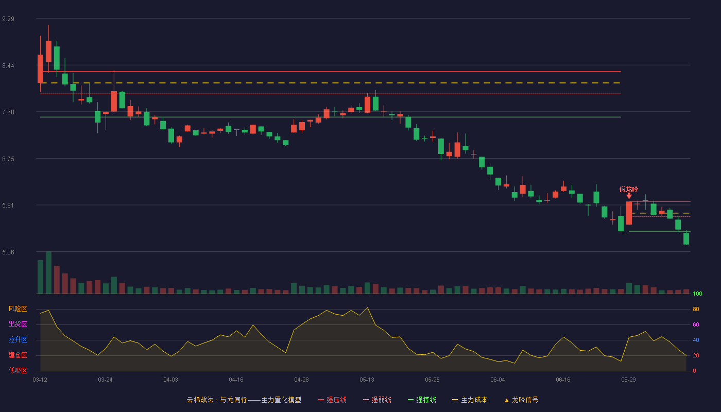Click the 云梯战法 · 与龙同行 title text
The height and width of the screenshot is (412, 721).
tap(216, 400)
